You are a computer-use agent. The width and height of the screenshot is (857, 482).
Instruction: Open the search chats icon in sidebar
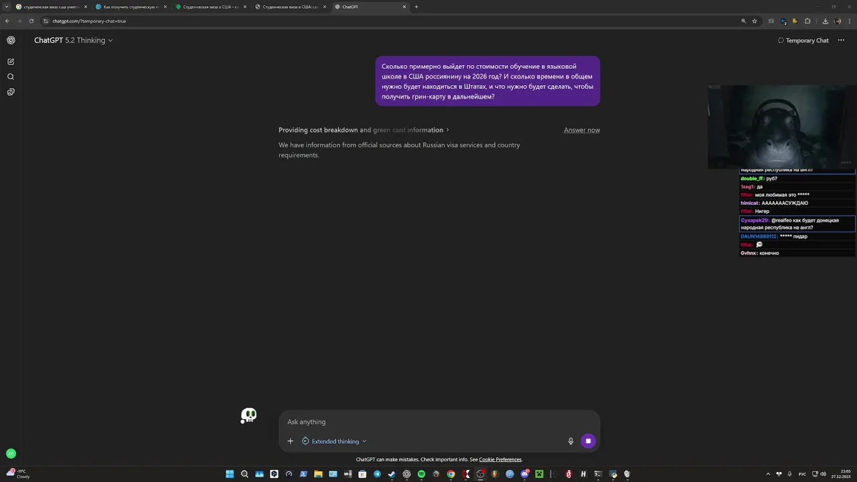(11, 77)
